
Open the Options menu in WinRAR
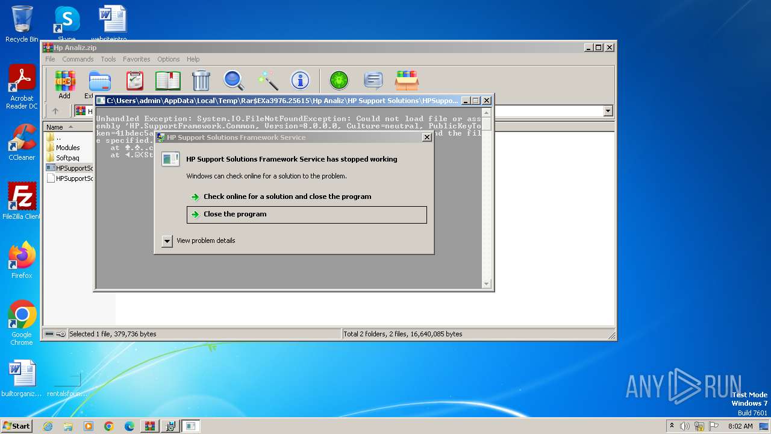[169, 59]
